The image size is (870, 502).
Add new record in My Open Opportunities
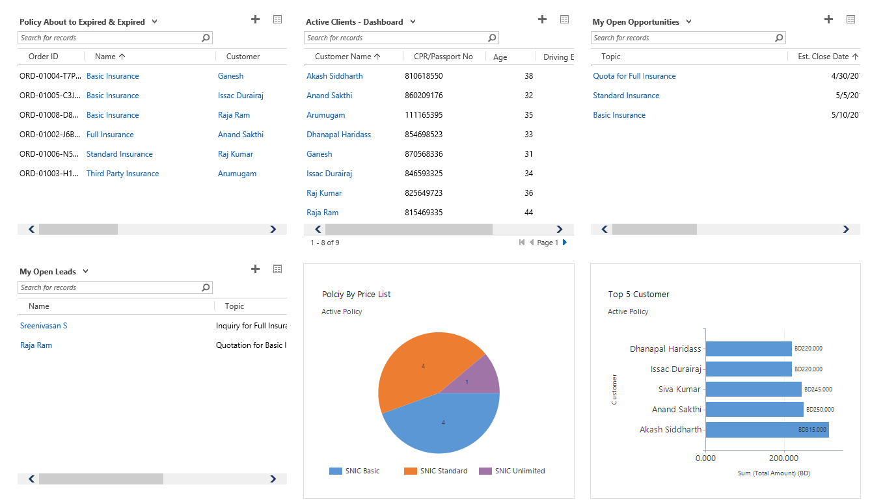(828, 20)
